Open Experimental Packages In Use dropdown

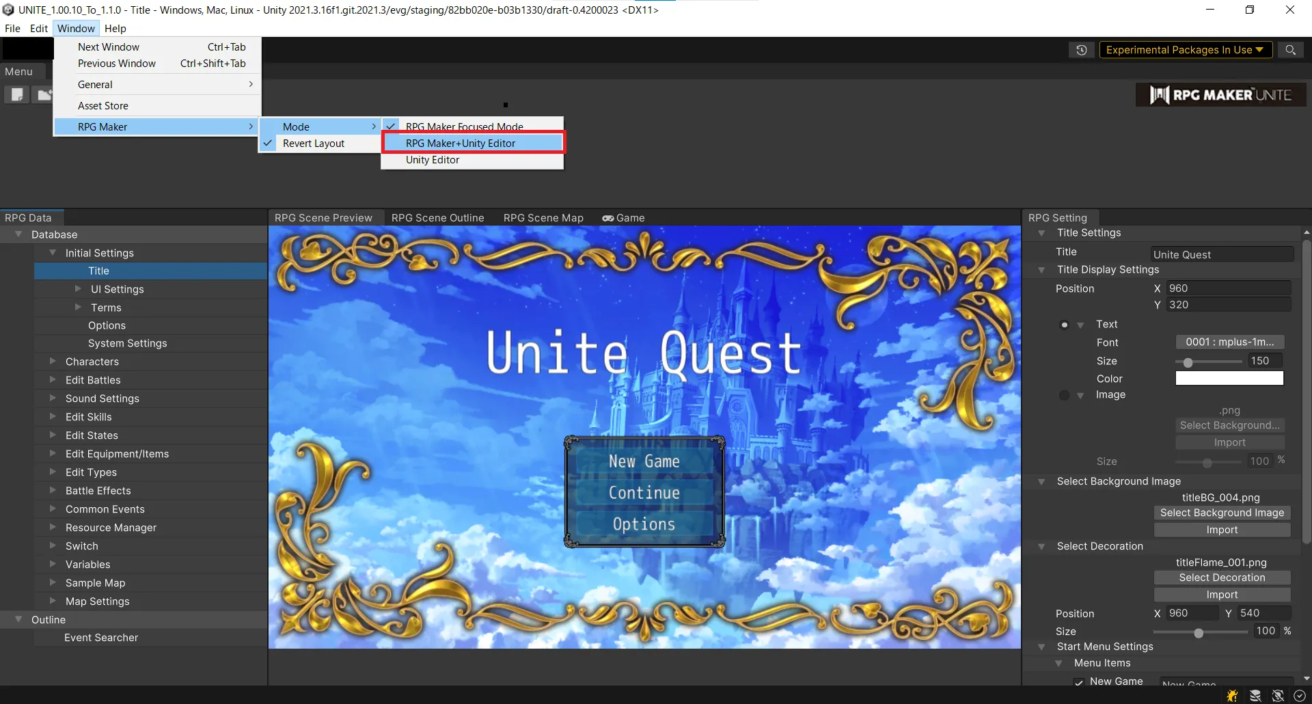tap(1185, 50)
